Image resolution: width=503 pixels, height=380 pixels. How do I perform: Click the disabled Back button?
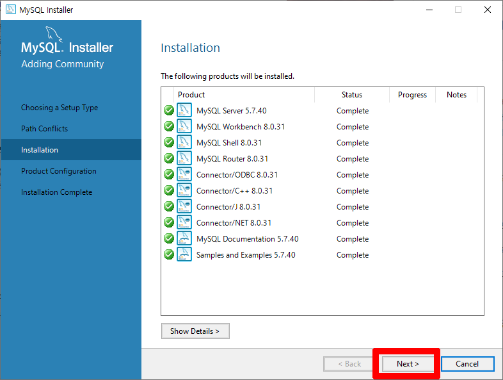(x=349, y=363)
